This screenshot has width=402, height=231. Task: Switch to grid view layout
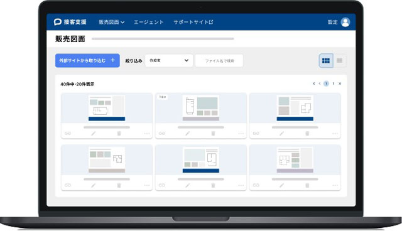click(x=326, y=61)
